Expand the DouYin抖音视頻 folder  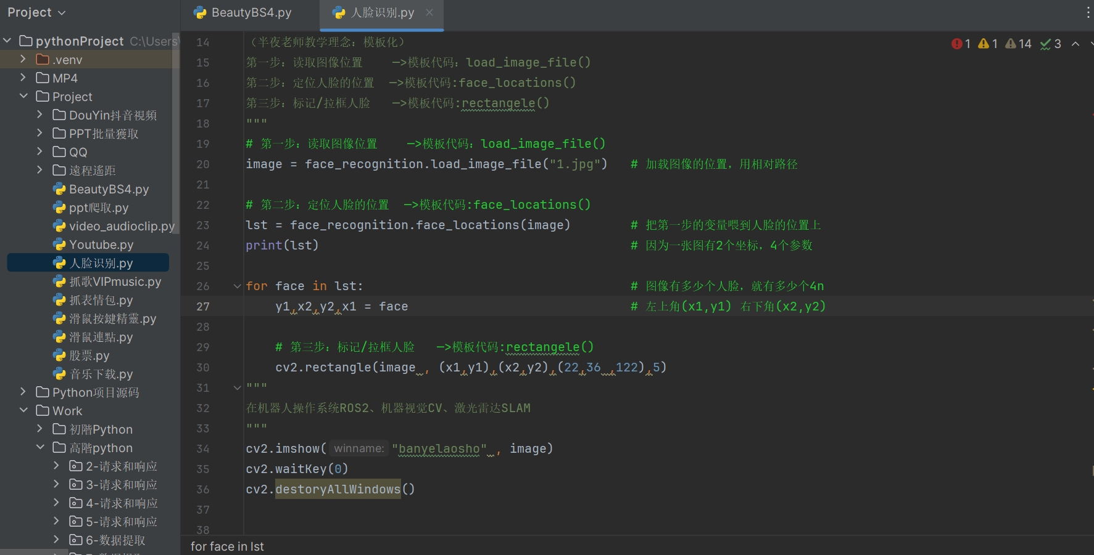(x=40, y=115)
